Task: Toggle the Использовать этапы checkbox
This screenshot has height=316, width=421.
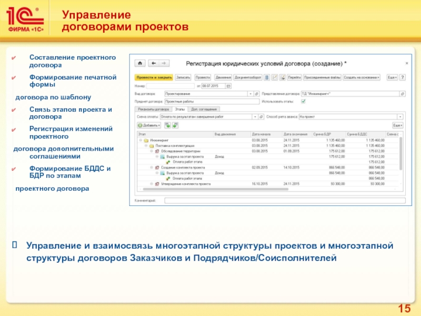Action: point(303,101)
